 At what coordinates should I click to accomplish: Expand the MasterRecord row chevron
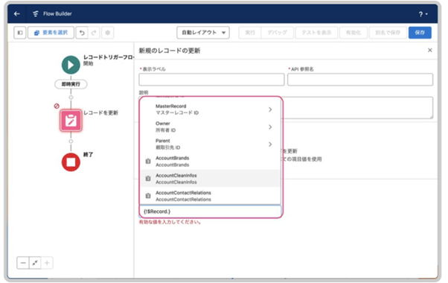(x=270, y=109)
